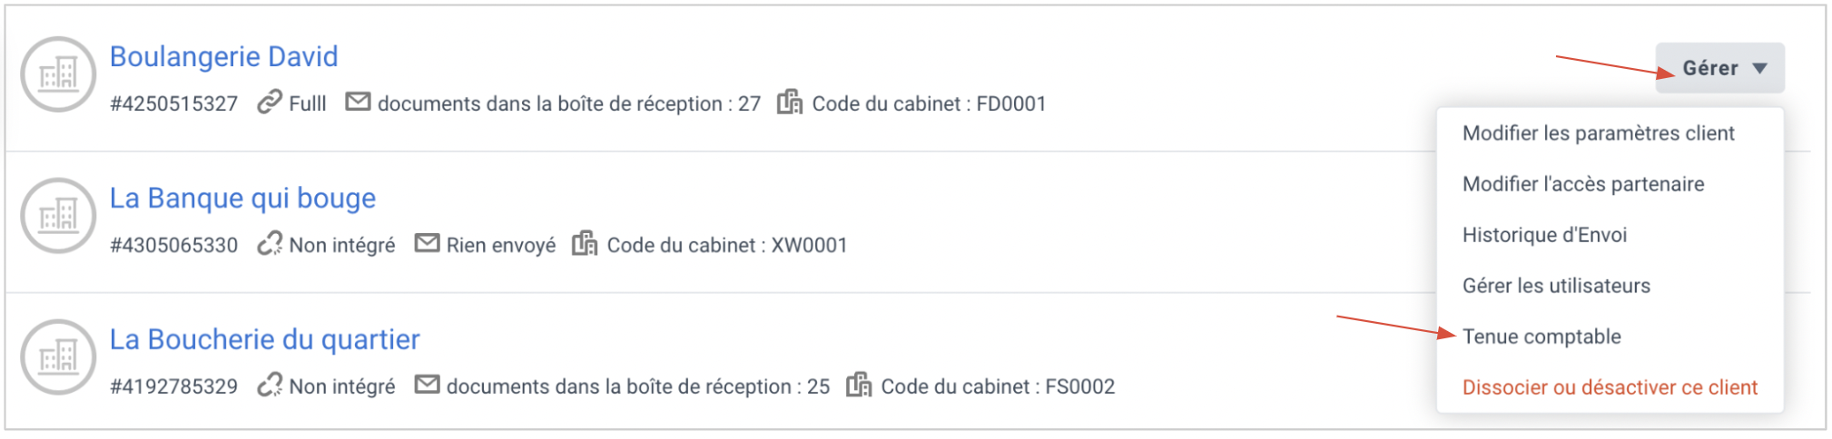This screenshot has height=439, width=1832.
Task: Click the envelope icon for 27 inbox documents
Action: [x=359, y=102]
